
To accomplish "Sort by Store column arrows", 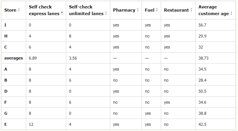I will click(x=19, y=10).
